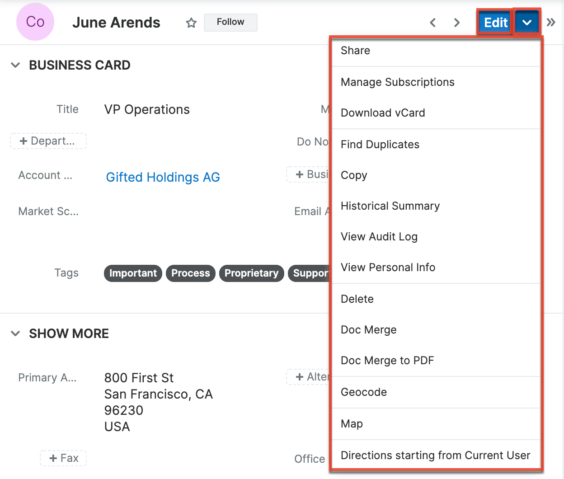Collapse the Business Card section

pyautogui.click(x=15, y=65)
